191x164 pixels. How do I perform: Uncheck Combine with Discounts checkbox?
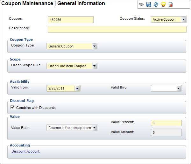click(x=13, y=108)
